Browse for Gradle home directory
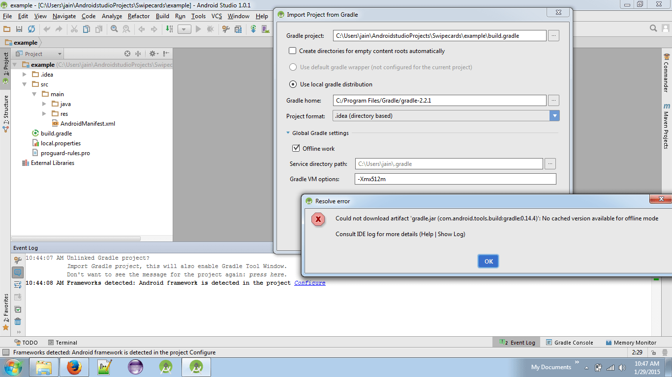This screenshot has width=672, height=377. pos(554,100)
